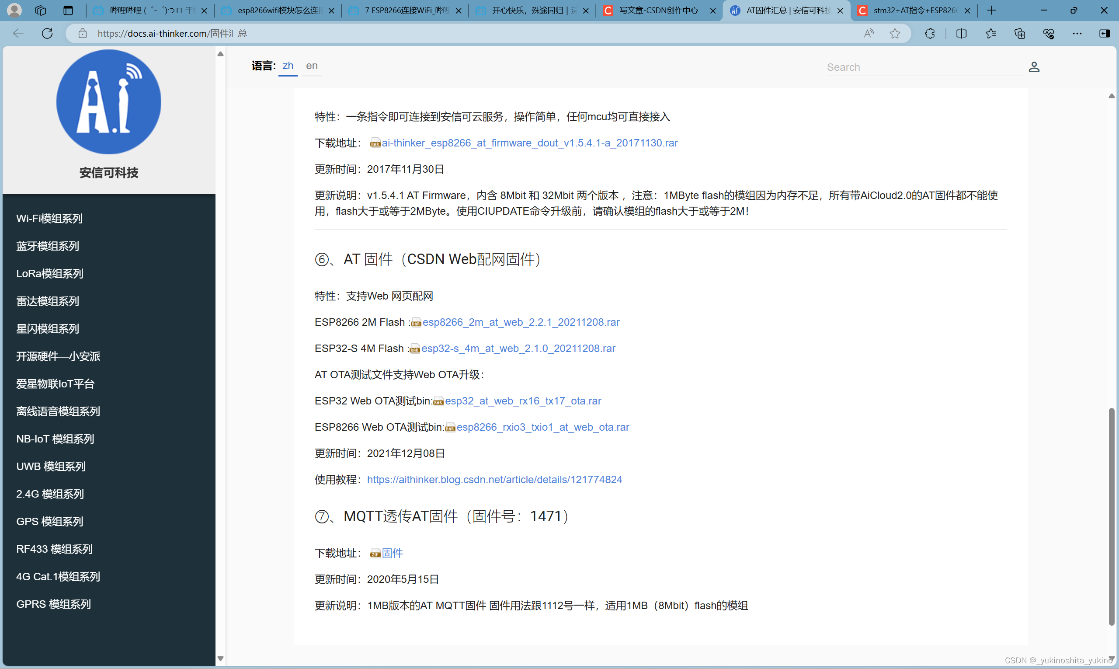Select zh language
Image resolution: width=1119 pixels, height=669 pixels.
pos(288,66)
